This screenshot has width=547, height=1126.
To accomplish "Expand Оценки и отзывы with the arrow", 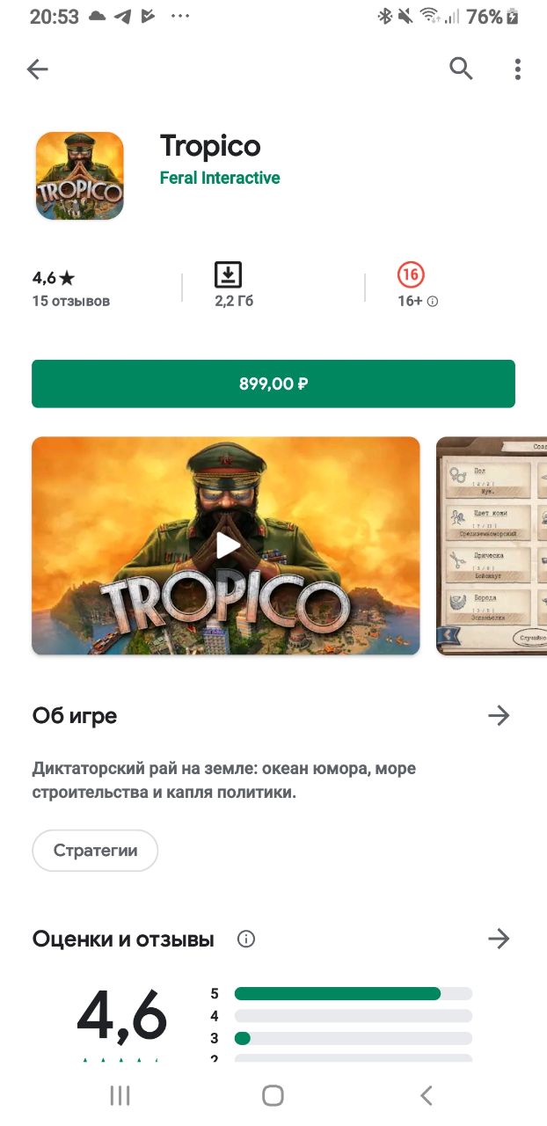I will pos(499,939).
